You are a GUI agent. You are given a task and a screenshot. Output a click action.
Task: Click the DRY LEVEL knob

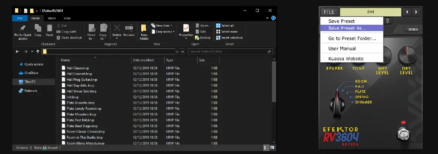click(x=406, y=55)
